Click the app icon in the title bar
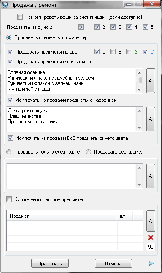162x273 pixels. (x=5, y=5)
